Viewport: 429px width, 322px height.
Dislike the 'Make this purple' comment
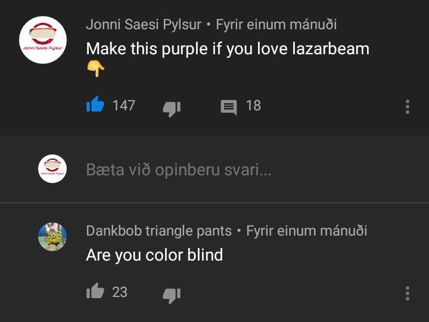point(172,109)
